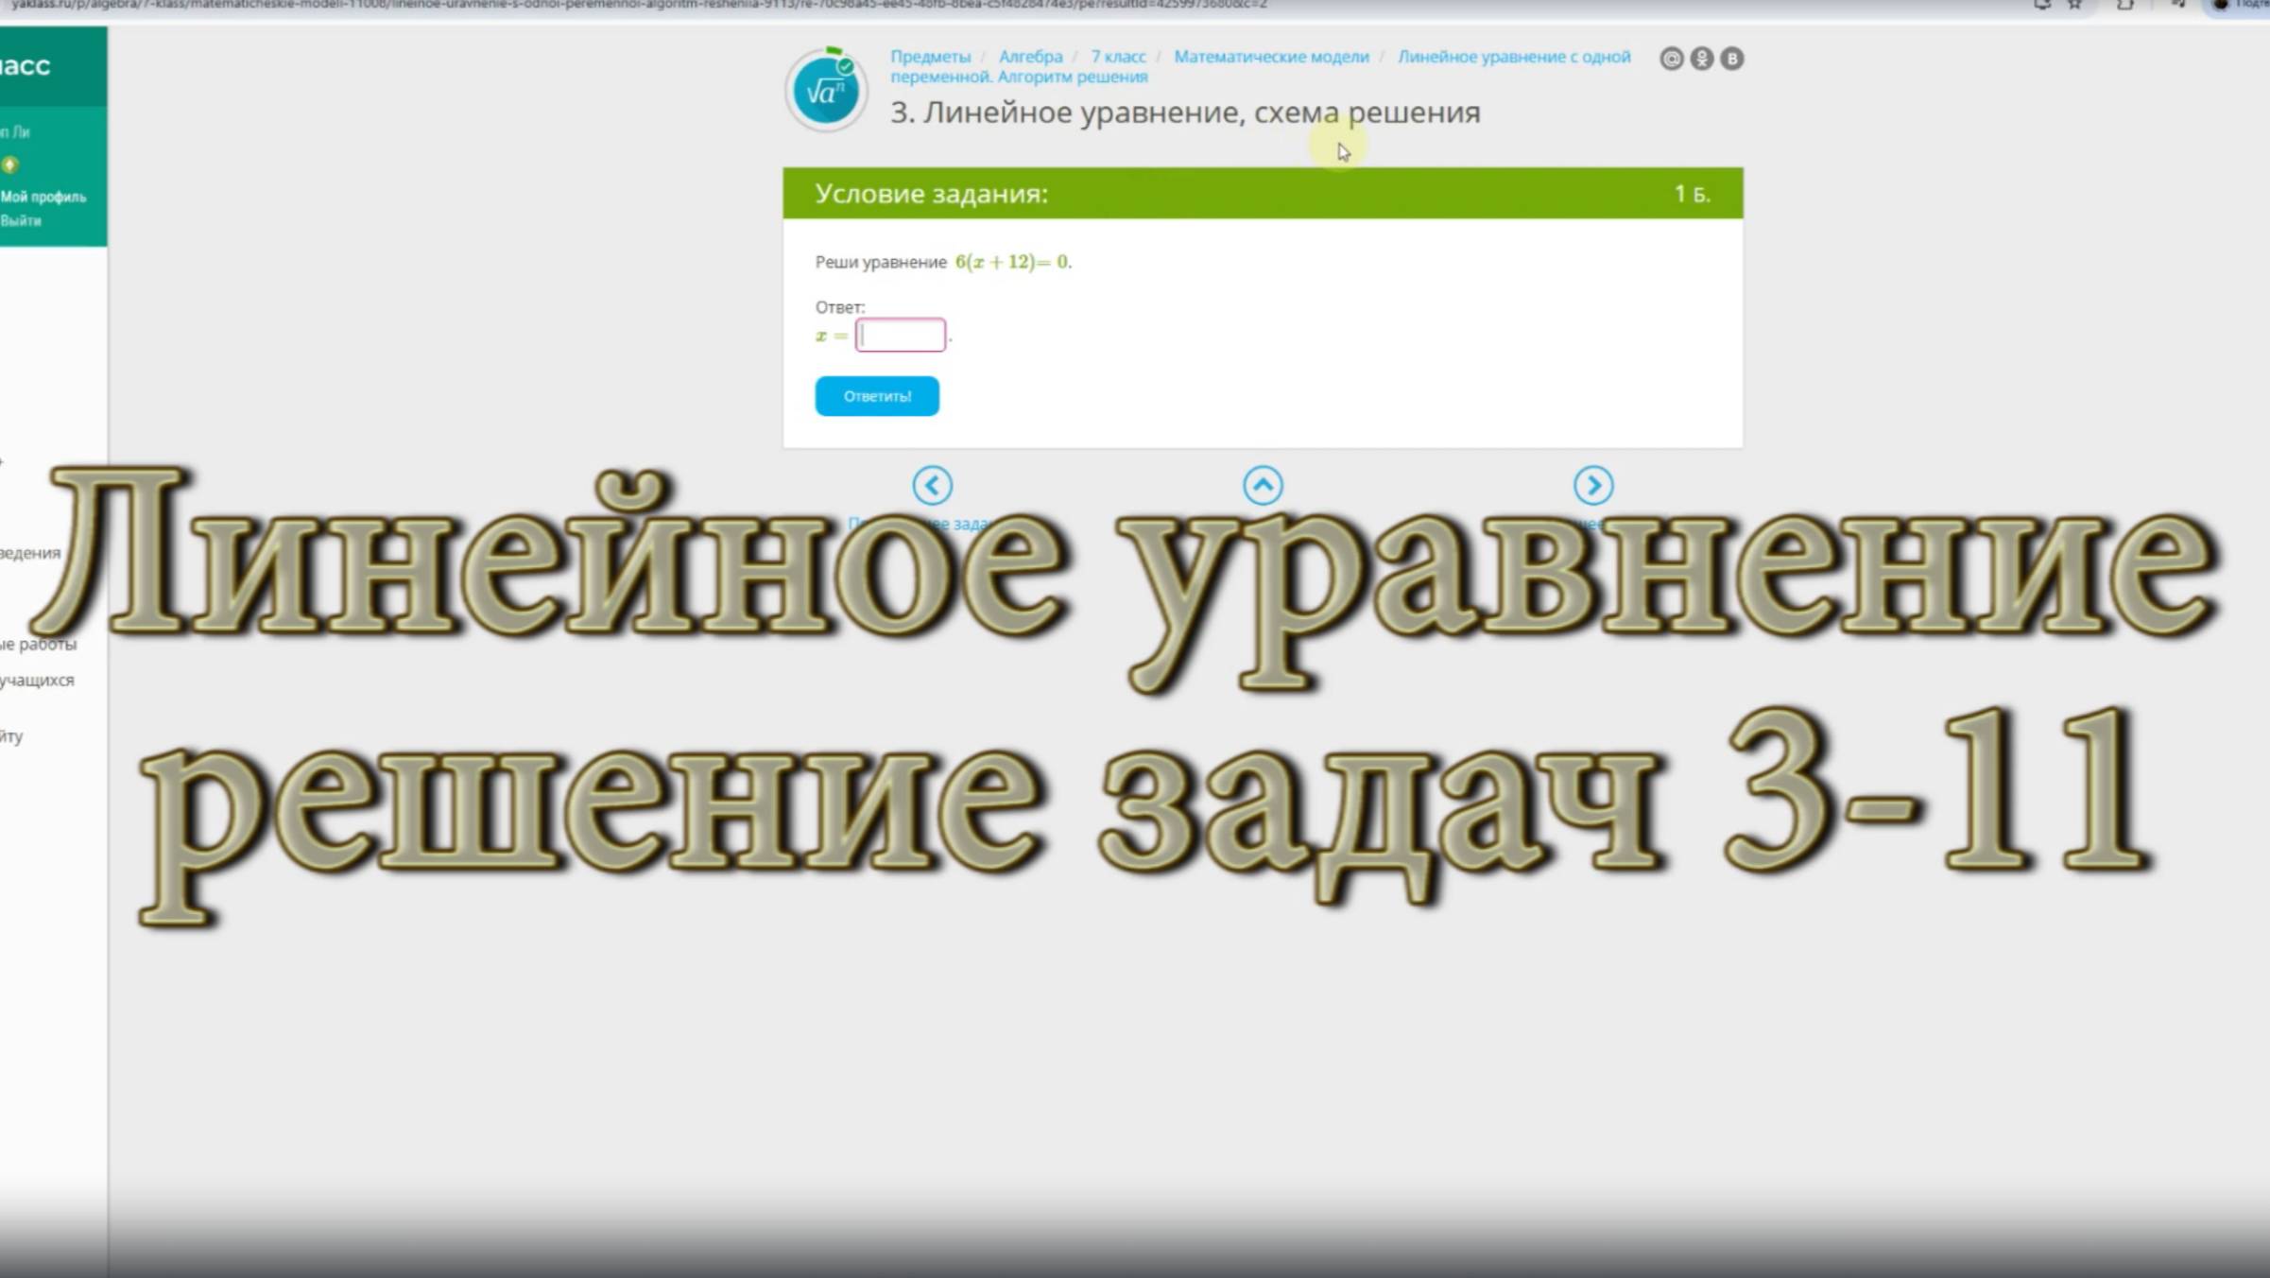Open Алгебра breadcrumb link

[x=1030, y=57]
